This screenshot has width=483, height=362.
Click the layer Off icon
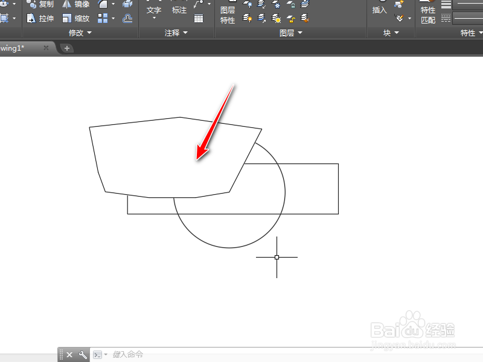[x=248, y=4]
